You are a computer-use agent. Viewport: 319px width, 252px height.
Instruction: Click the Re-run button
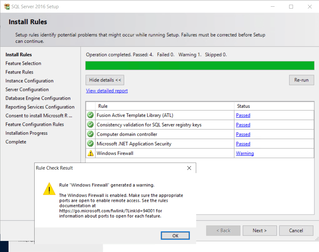[x=301, y=80]
